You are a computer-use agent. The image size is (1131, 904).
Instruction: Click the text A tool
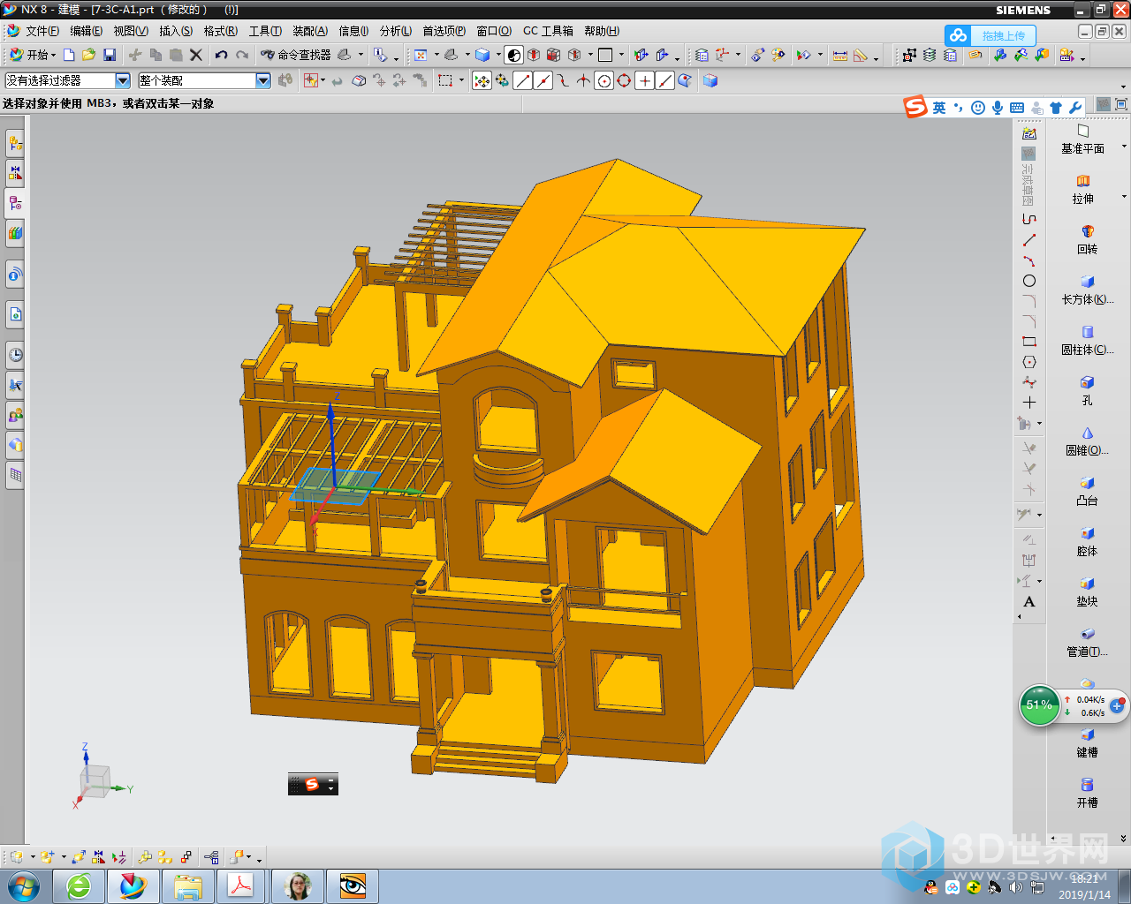coord(1029,602)
